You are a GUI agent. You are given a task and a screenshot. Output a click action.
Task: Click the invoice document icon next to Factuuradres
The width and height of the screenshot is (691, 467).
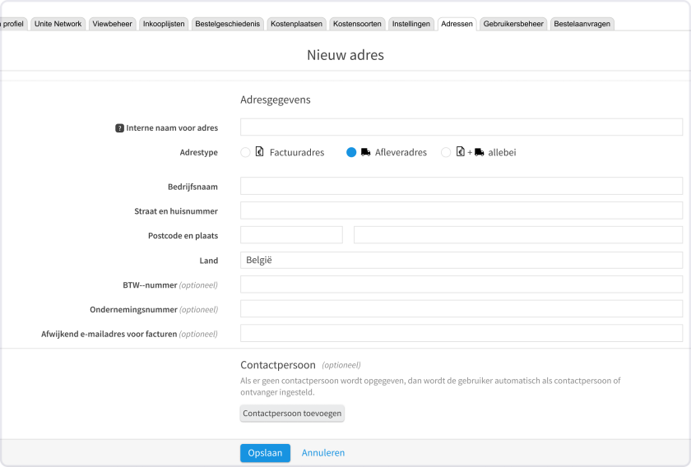pyautogui.click(x=260, y=151)
